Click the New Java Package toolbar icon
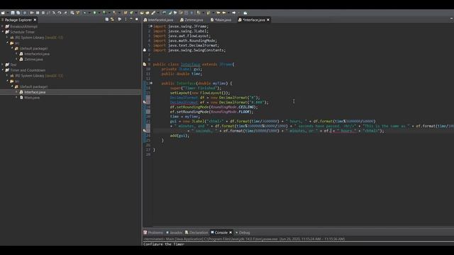Viewport: 454px width, 255px height. (125, 13)
